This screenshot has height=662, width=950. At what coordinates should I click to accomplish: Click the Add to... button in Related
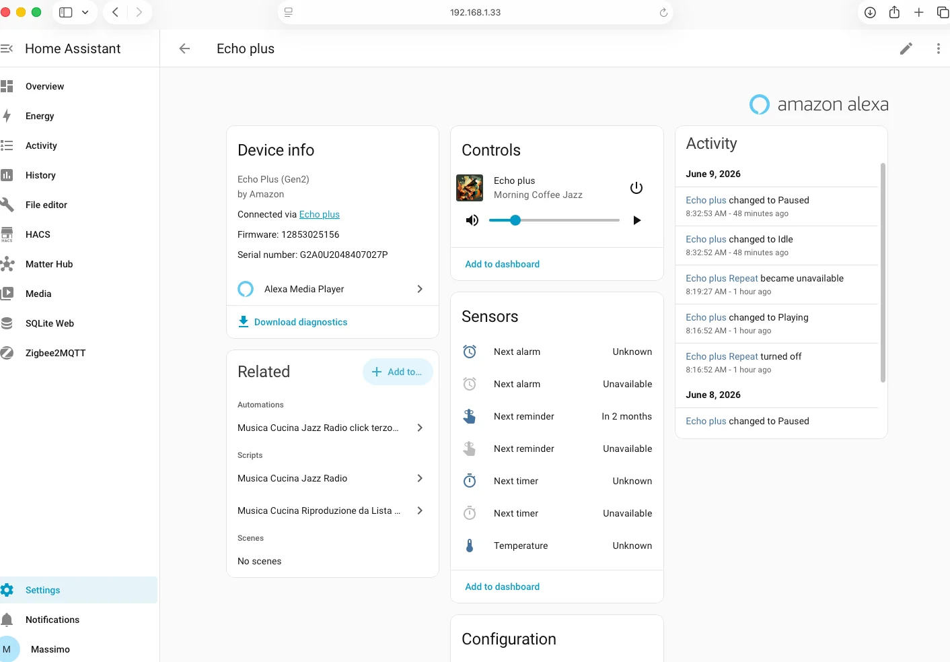pos(398,372)
